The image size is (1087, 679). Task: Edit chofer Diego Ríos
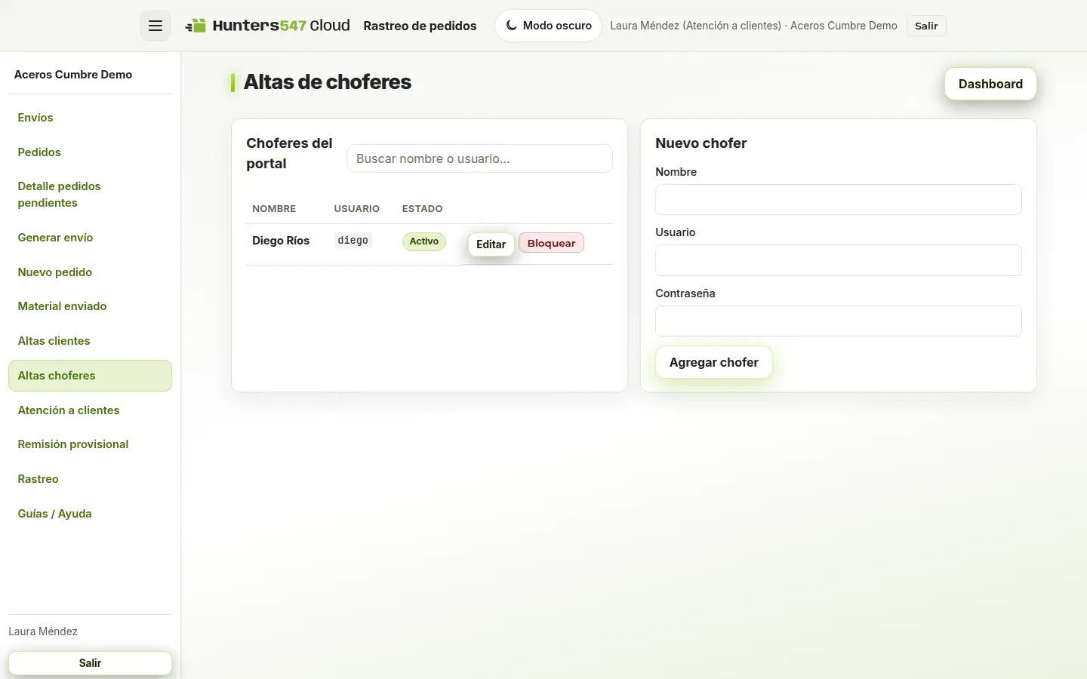(x=491, y=244)
